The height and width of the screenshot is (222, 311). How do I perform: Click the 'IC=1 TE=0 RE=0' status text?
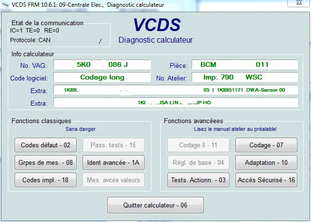[34, 31]
